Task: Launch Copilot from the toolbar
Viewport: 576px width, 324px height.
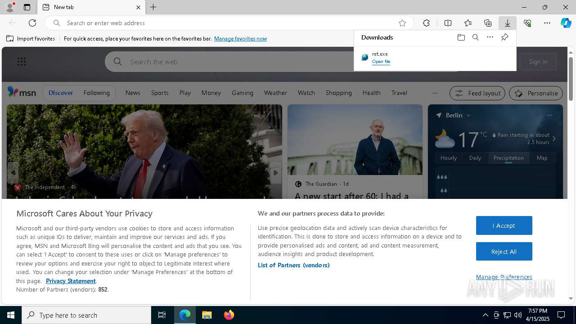Action: (x=566, y=23)
